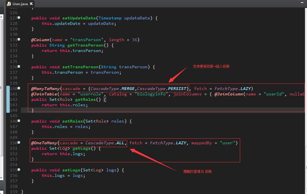Click the "user" string on line 150
This screenshot has width=307, height=194.
tap(227, 143)
